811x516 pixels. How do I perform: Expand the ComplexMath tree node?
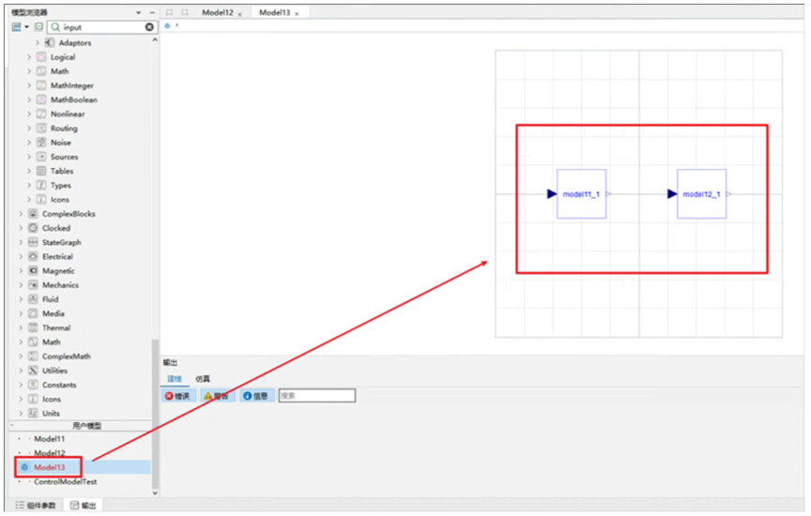click(21, 356)
